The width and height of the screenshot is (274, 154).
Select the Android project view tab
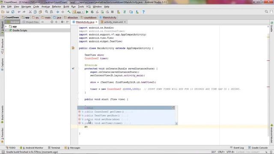12,22
